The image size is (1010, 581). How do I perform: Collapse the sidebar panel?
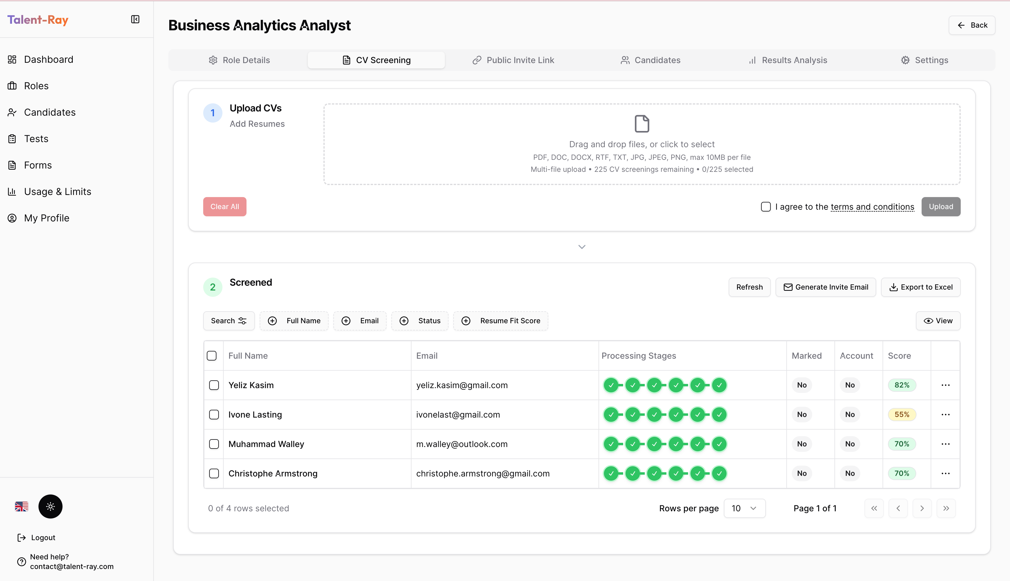point(135,19)
